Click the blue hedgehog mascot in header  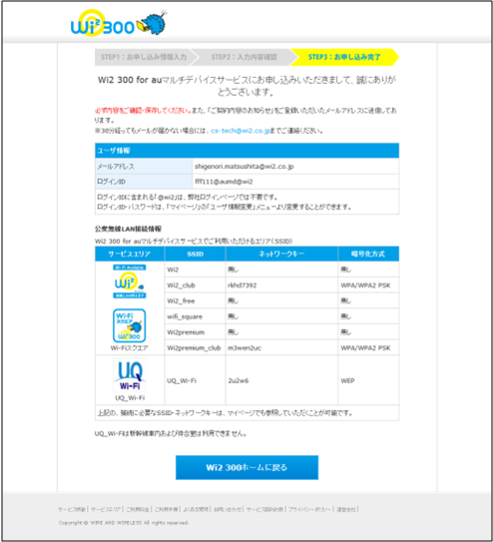coord(152,24)
